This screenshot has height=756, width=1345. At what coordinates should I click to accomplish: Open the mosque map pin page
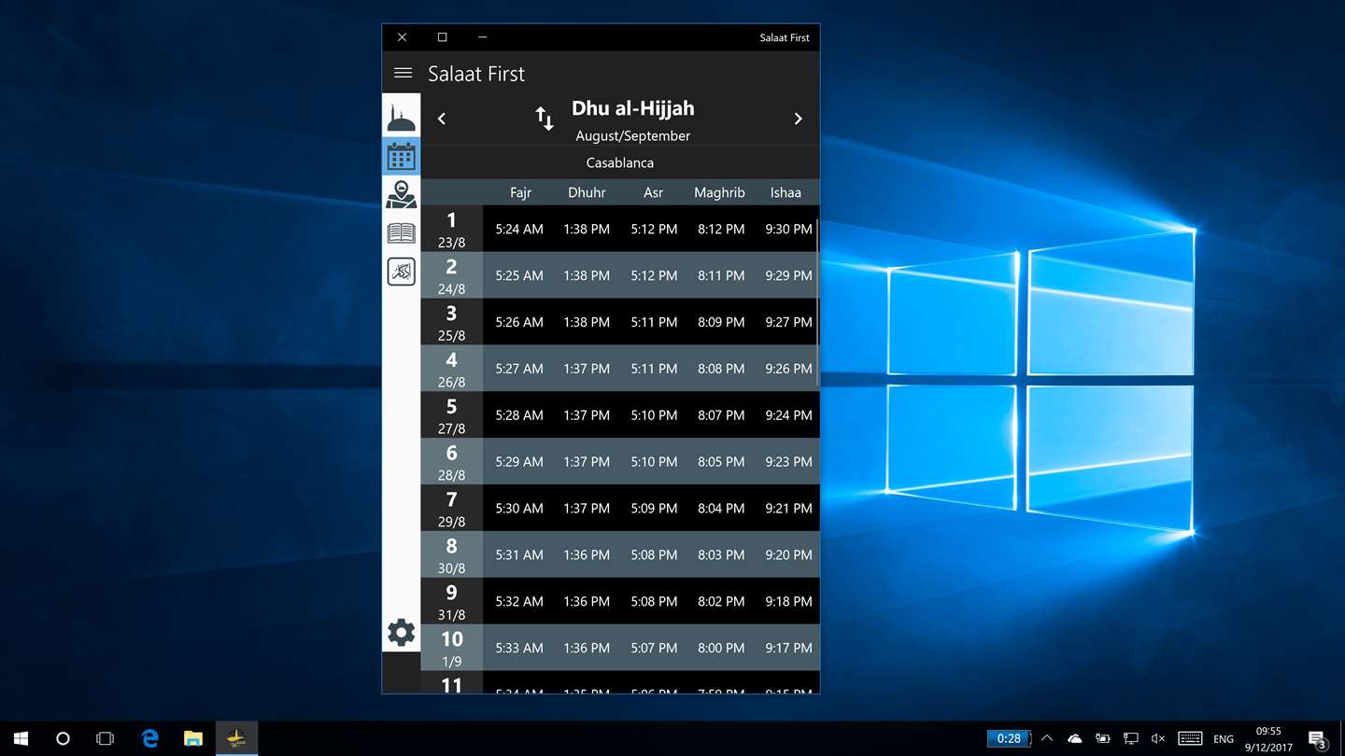401,194
